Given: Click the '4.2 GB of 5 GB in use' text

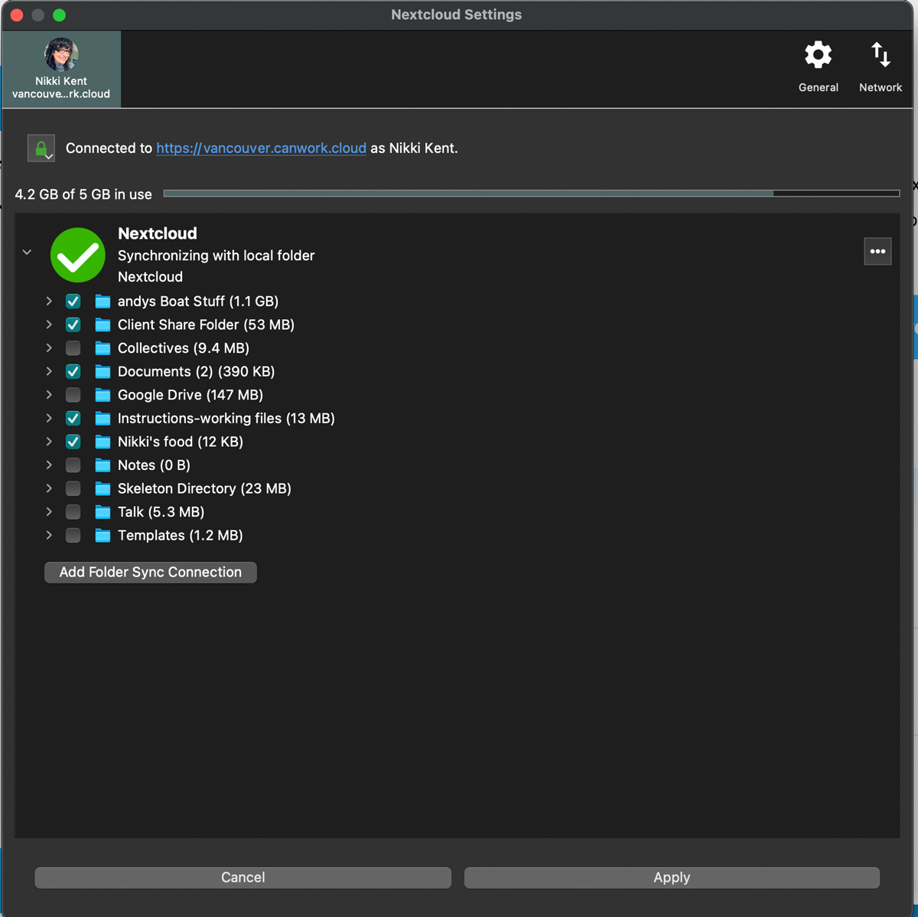Looking at the screenshot, I should [83, 194].
